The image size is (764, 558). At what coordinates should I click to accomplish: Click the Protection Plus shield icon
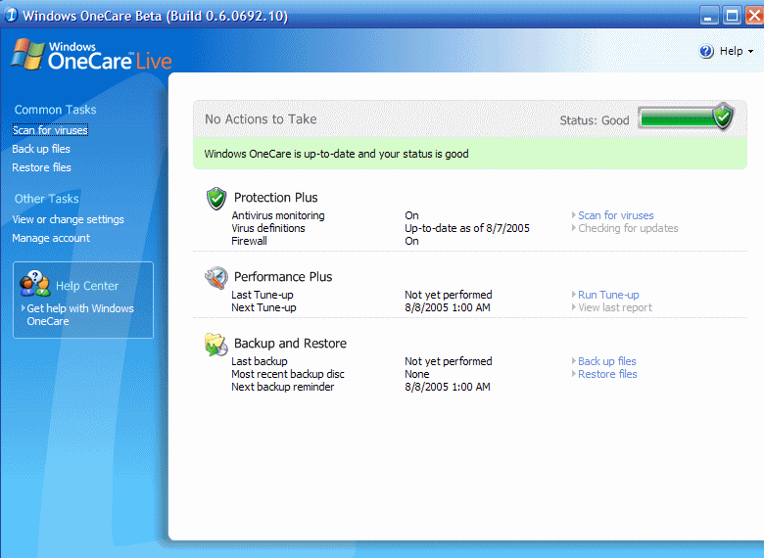[x=215, y=198]
